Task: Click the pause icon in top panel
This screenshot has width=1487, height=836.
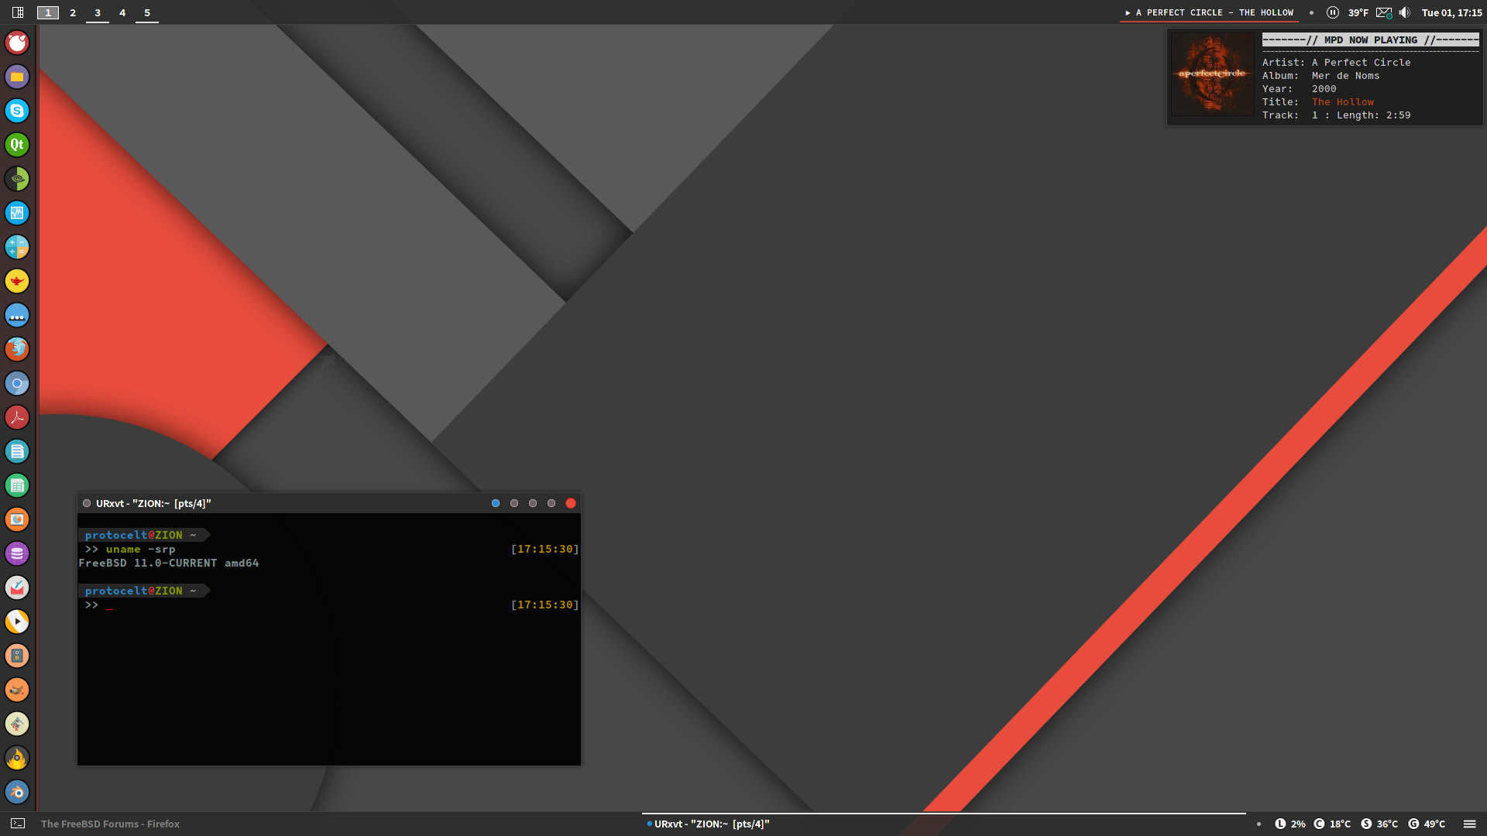Action: [1332, 12]
